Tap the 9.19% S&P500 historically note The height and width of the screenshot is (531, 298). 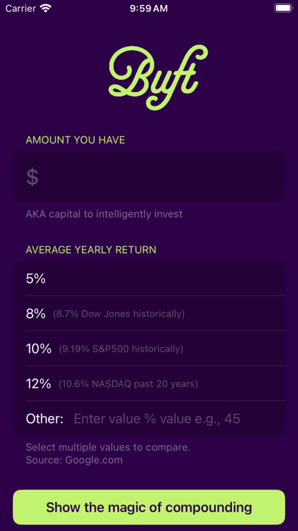point(121,349)
